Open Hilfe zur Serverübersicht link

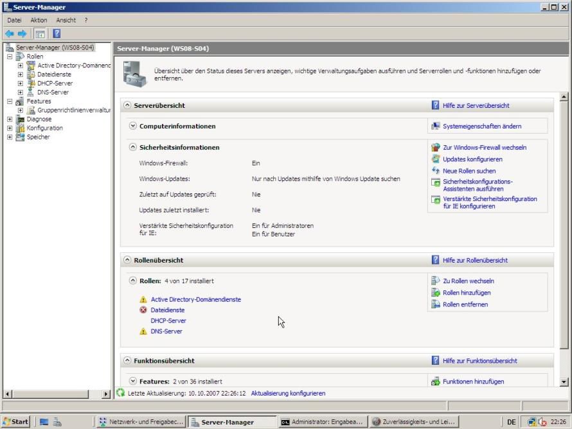pyautogui.click(x=476, y=106)
